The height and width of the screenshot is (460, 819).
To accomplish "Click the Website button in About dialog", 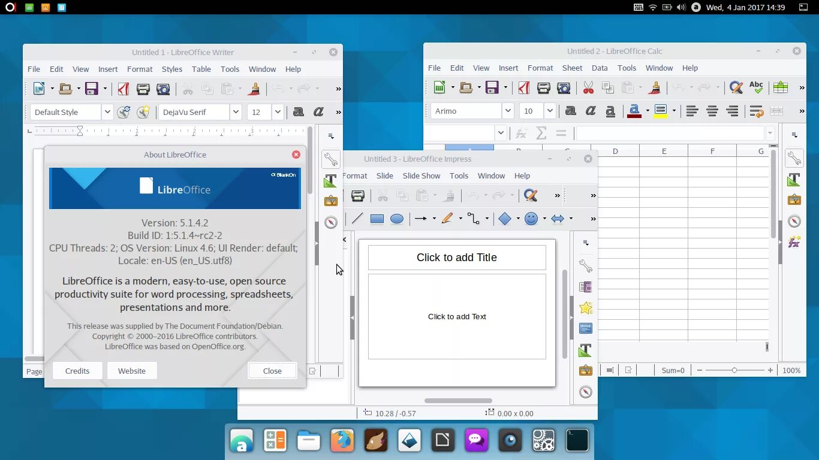I will coord(132,371).
